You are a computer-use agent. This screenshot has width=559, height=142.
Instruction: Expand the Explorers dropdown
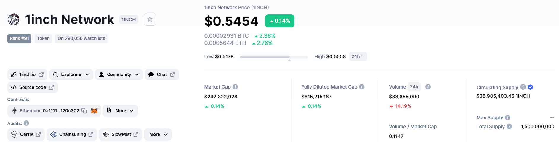click(x=71, y=74)
